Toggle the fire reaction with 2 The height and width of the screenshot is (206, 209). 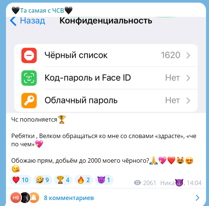(x=84, y=180)
